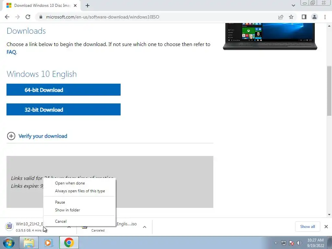Open options chevron for canceled download
The image size is (332, 249).
145,227
